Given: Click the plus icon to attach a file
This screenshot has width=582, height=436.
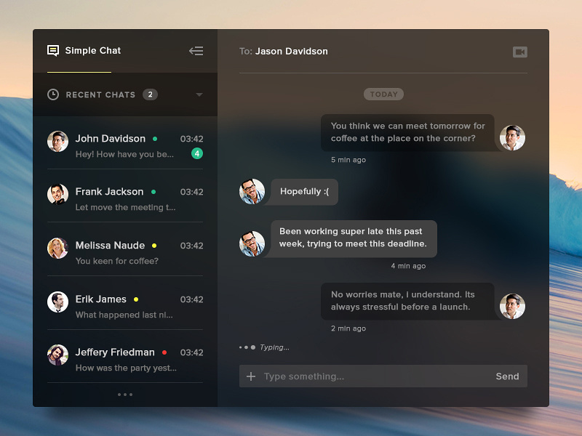Looking at the screenshot, I should (x=251, y=376).
